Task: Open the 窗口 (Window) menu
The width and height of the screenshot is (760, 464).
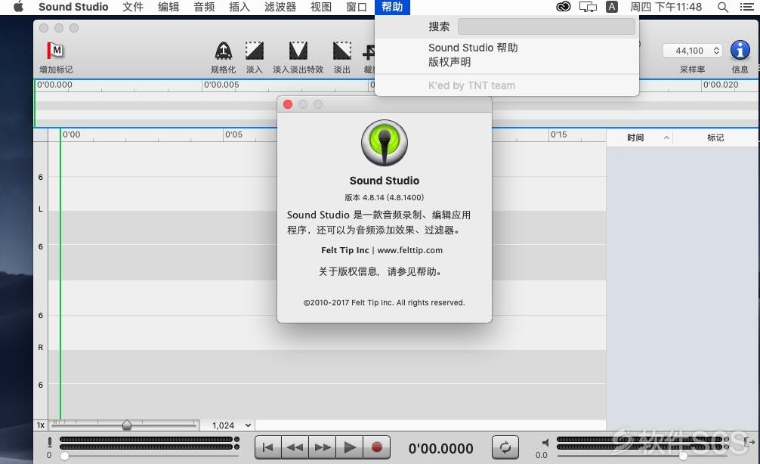Action: click(x=357, y=7)
